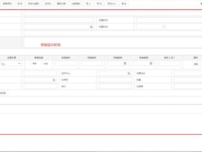
Task: Click the 清空 button
Action: point(124,4)
